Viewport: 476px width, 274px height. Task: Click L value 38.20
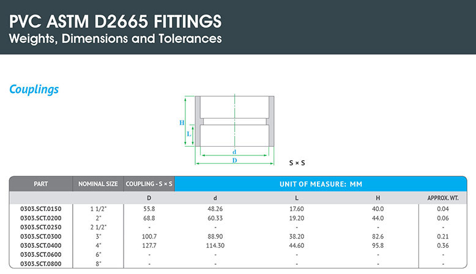tap(297, 236)
